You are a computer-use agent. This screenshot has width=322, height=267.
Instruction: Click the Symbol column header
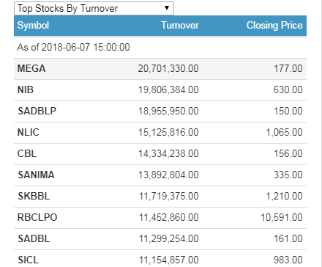coord(33,26)
